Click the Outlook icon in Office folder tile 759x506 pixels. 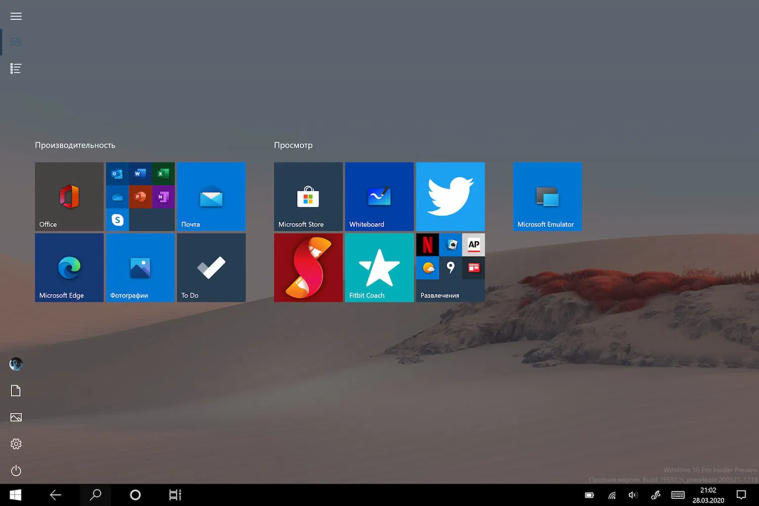[x=117, y=174]
